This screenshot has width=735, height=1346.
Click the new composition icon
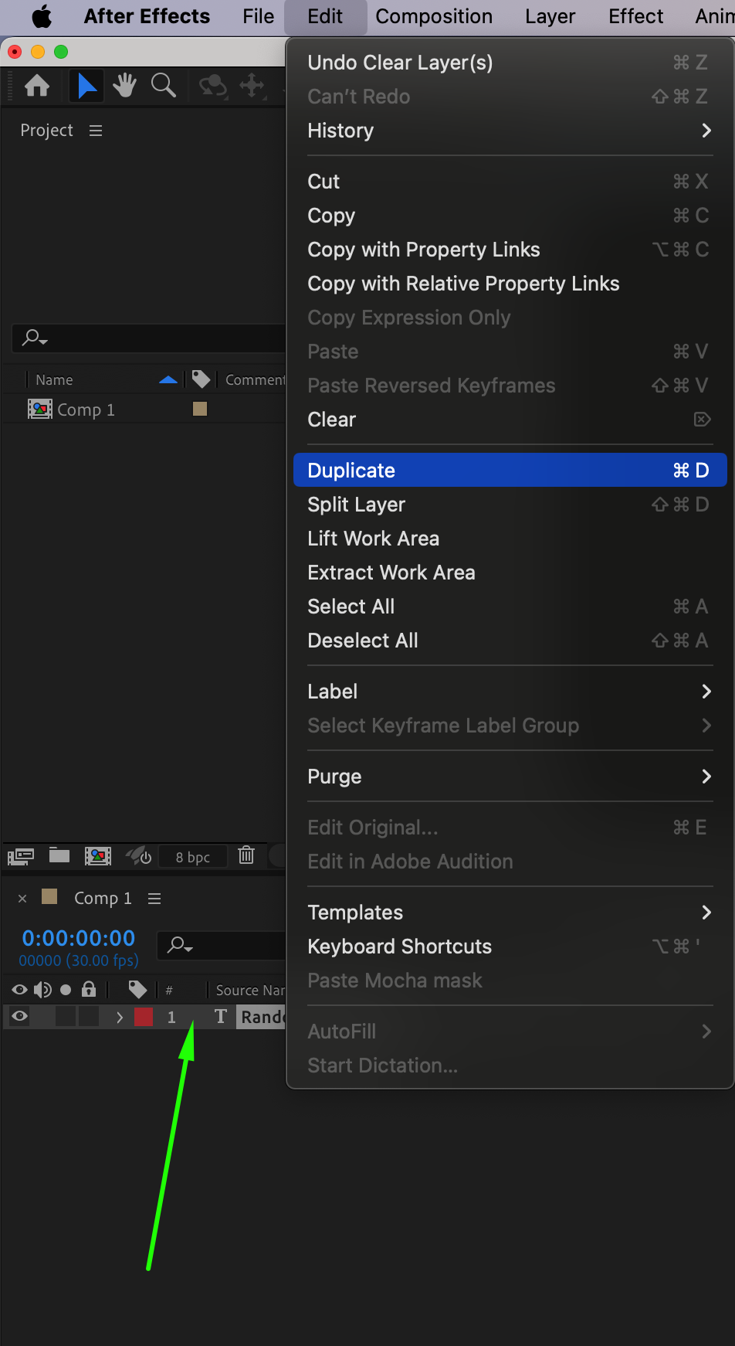coord(97,855)
